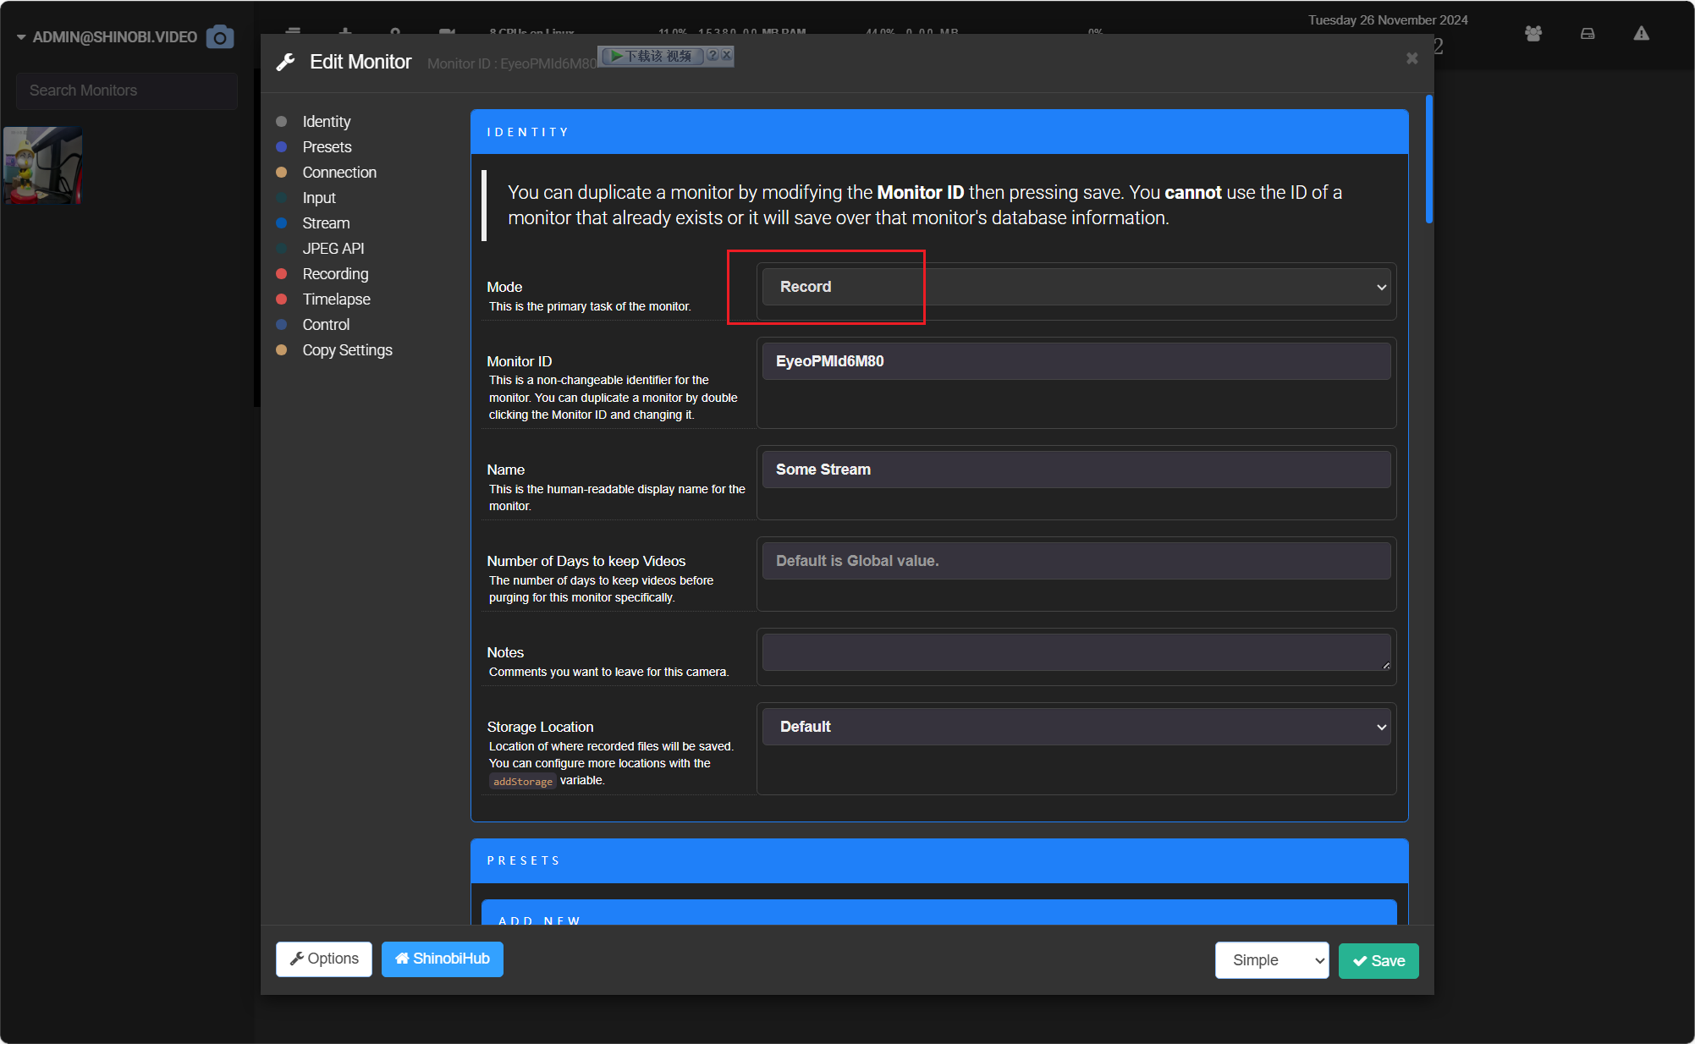The image size is (1695, 1044).
Task: Open the Storage Location dropdown
Action: (x=1076, y=727)
